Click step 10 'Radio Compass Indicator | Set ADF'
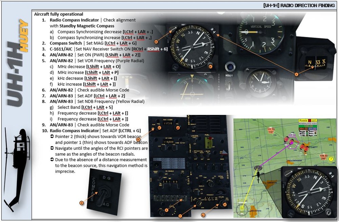Screen dimensions: 339x222 [x=95, y=130]
